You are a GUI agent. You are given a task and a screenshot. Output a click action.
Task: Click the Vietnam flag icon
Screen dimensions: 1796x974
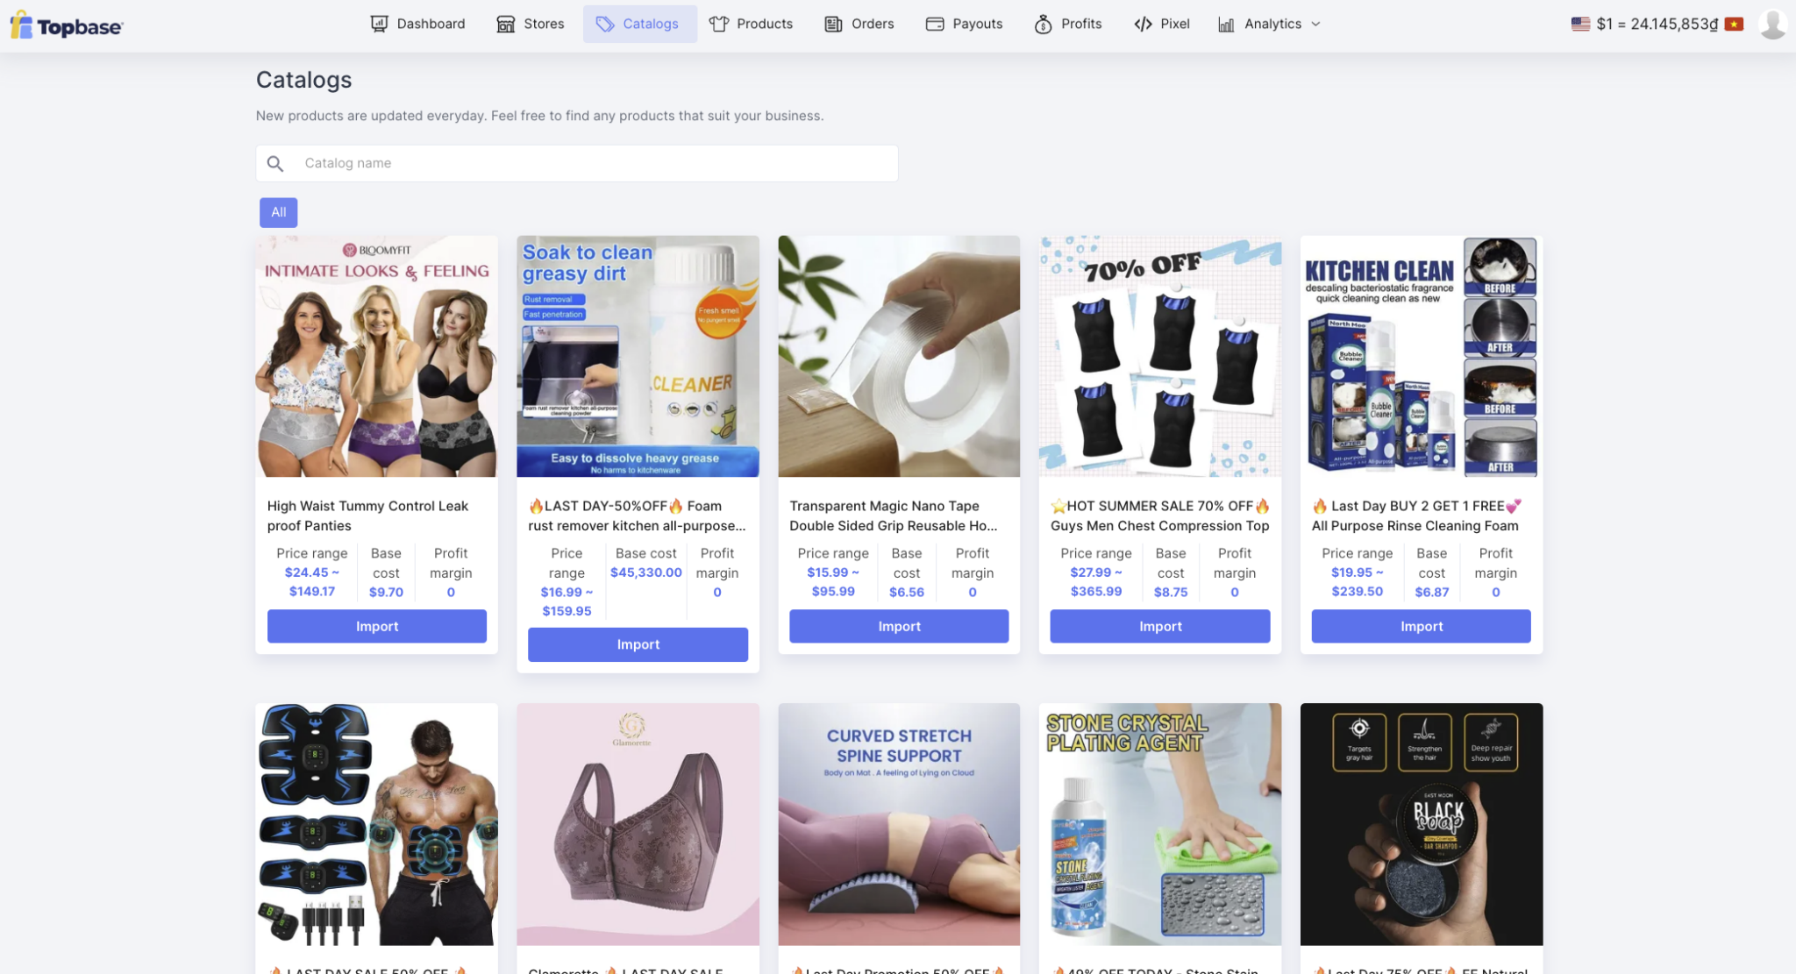pos(1734,24)
